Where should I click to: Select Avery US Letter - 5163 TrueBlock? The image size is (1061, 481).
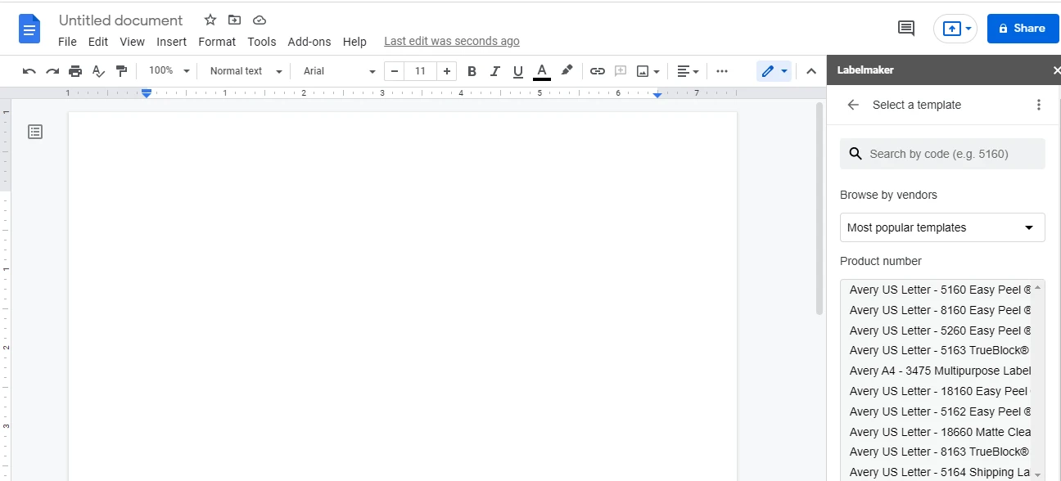940,350
